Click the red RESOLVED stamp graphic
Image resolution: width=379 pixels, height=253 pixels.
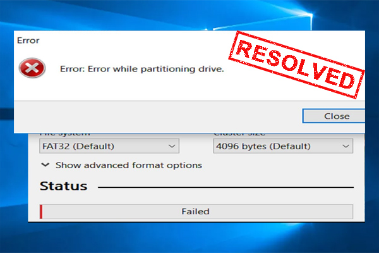coord(296,65)
